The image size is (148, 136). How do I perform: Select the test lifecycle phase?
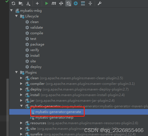pyautogui.click(x=33, y=39)
